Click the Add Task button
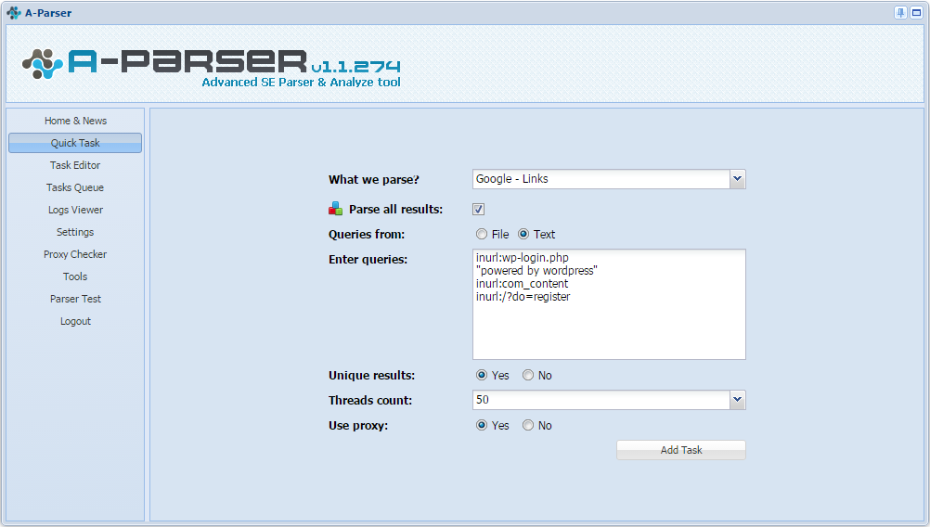The image size is (930, 527). pyautogui.click(x=681, y=450)
